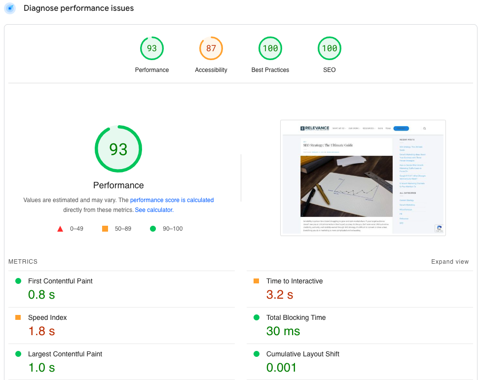This screenshot has height=380, width=479.
Task: Select the Best Practices gauge showing 100
Action: click(270, 48)
